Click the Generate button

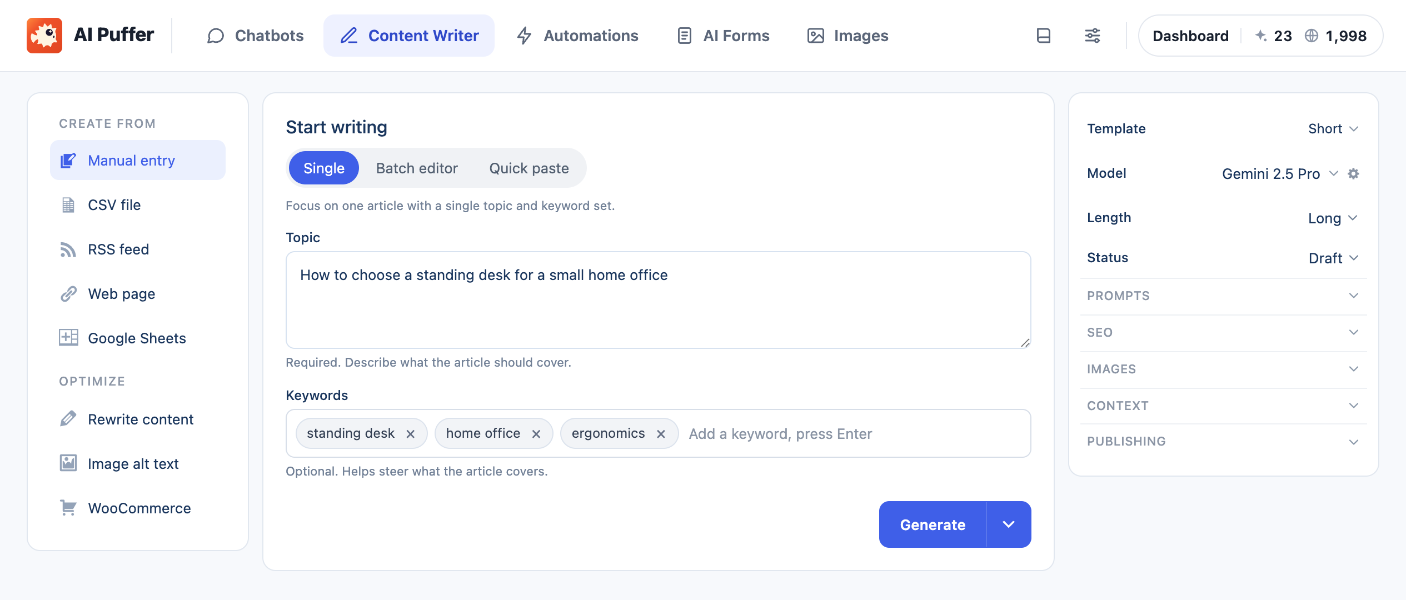coord(933,524)
